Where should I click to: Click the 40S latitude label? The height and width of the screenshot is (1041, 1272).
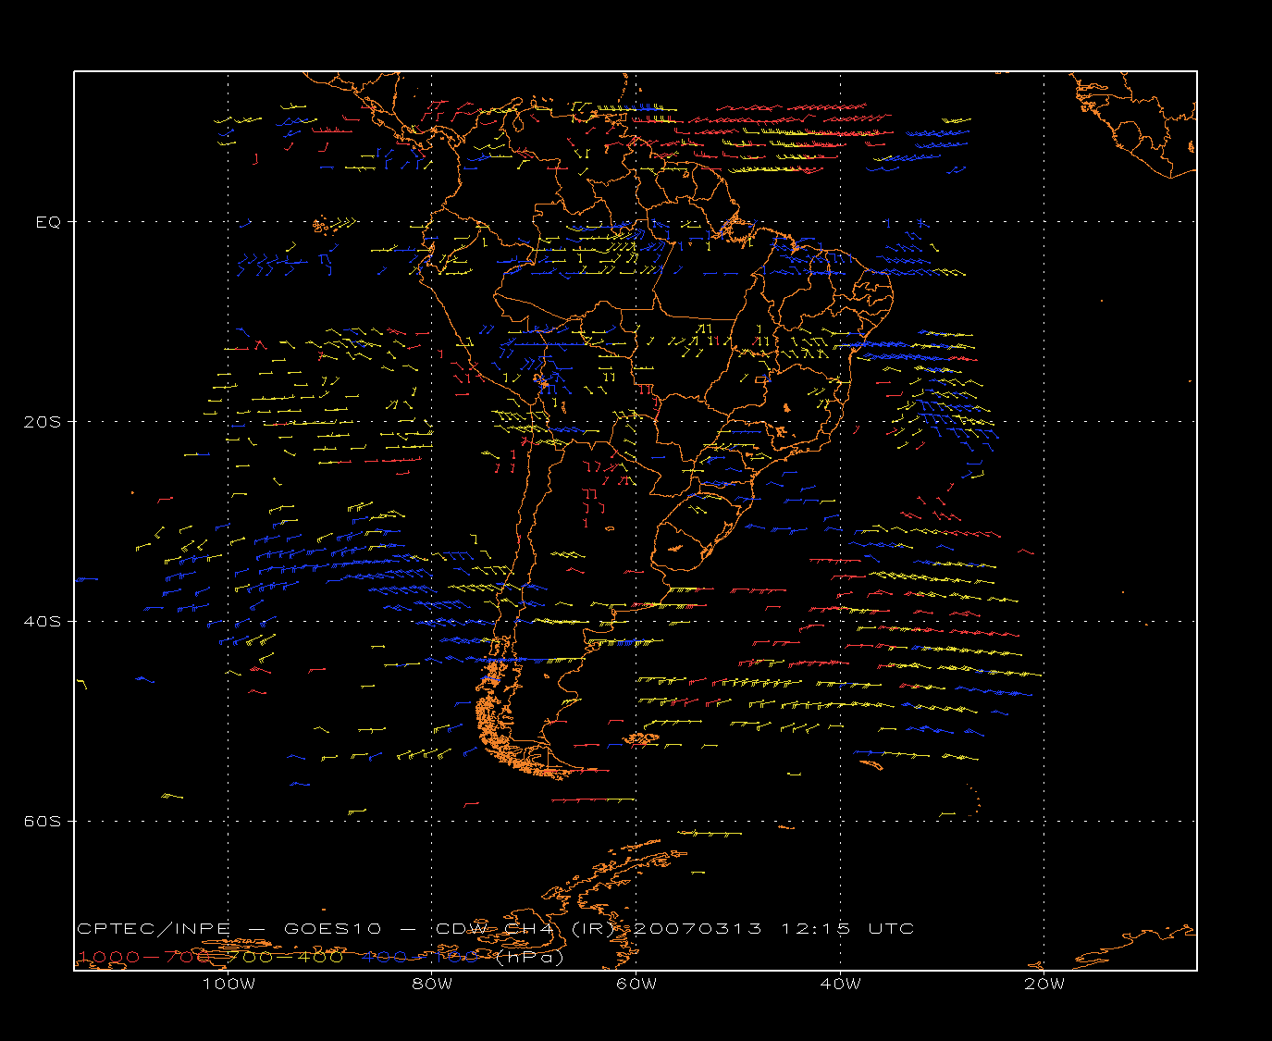point(43,622)
